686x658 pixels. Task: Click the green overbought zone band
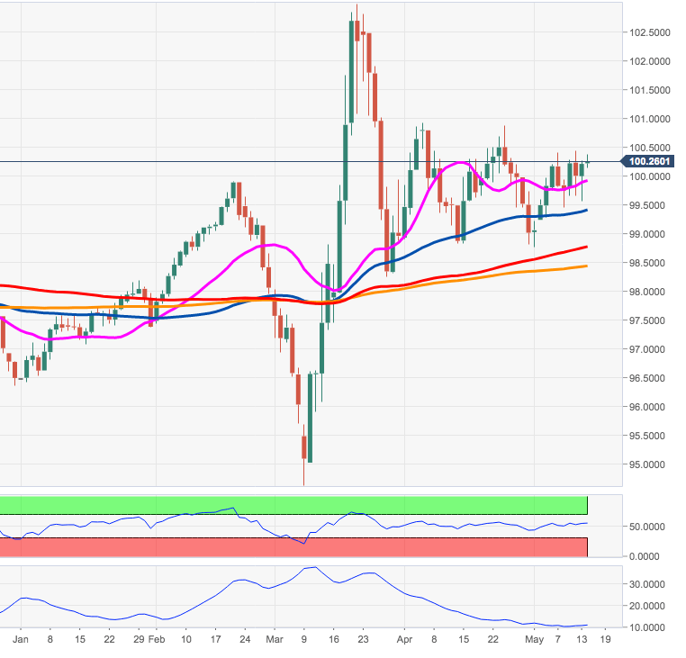(x=293, y=505)
